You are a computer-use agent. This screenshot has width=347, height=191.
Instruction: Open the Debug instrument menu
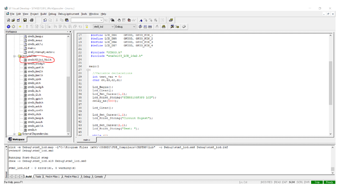pyautogui.click(x=69, y=14)
